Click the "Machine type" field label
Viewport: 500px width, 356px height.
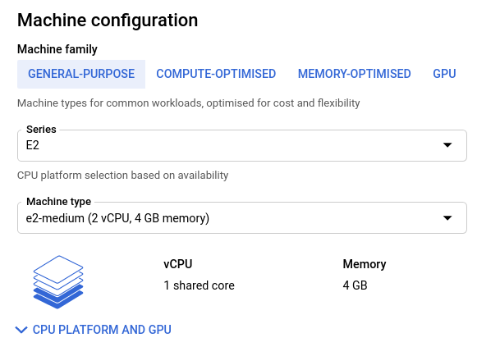click(x=59, y=202)
